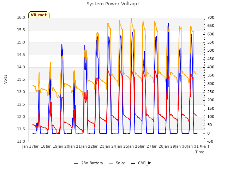Toggle the 23x Battery legend entry

[89, 163]
